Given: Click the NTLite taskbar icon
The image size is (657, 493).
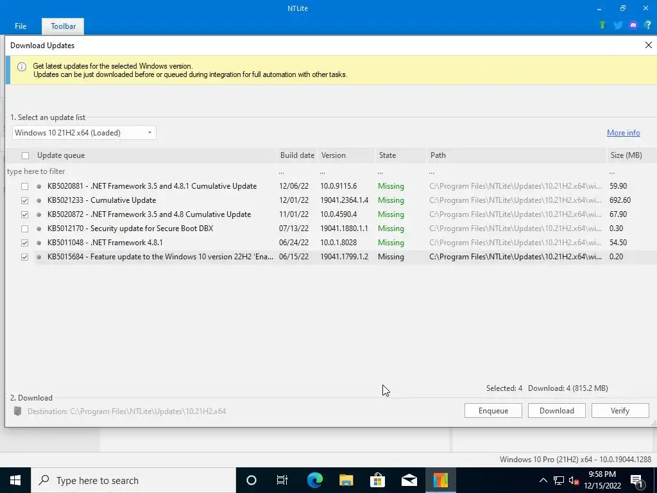Looking at the screenshot, I should pos(440,480).
